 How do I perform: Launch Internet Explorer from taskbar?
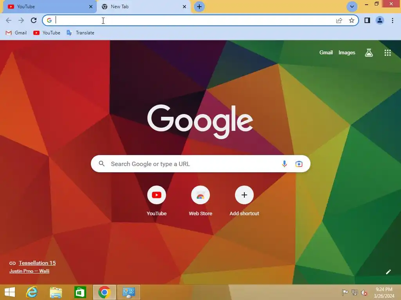[32, 292]
